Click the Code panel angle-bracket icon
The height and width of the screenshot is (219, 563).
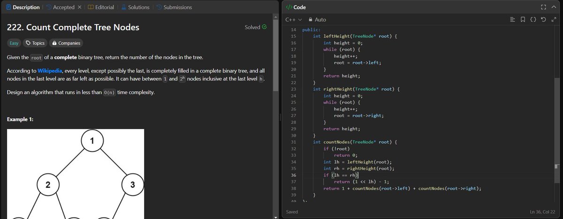289,7
